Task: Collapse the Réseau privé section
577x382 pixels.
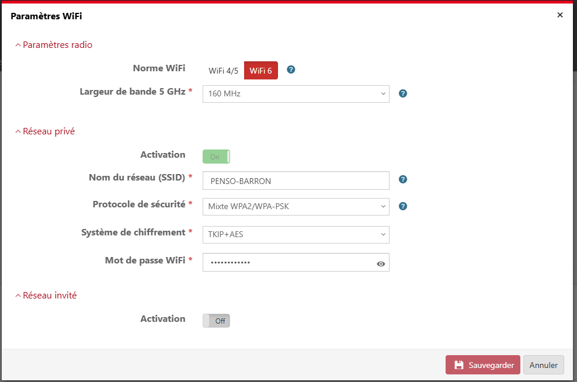Action: pos(45,131)
